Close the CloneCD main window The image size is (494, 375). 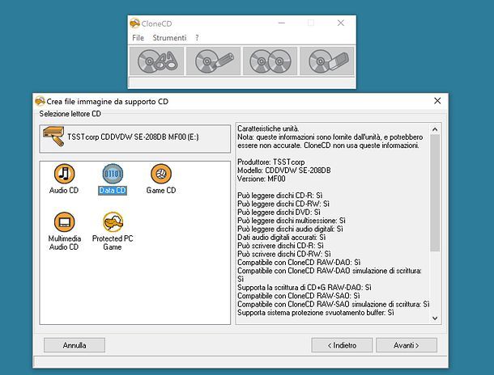tap(341, 23)
